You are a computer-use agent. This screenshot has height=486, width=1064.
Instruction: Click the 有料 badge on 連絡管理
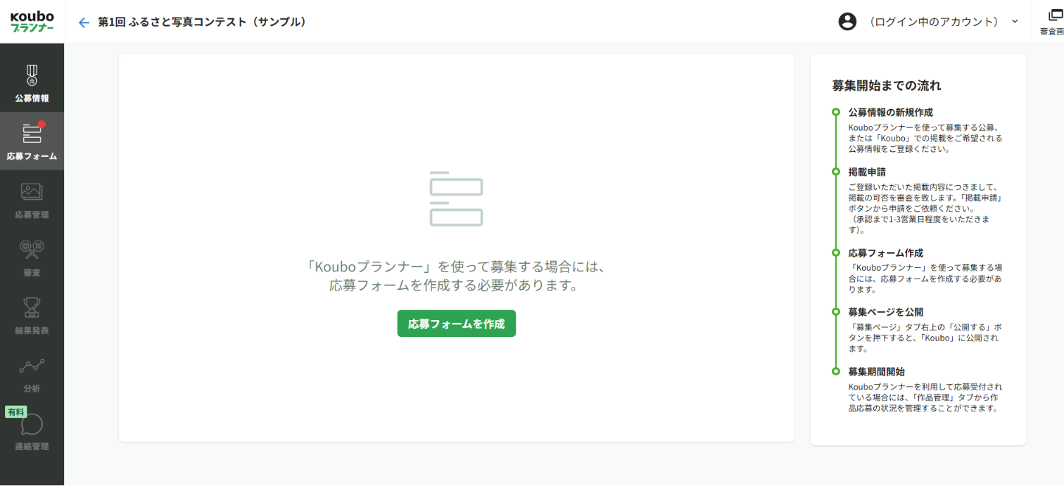[x=15, y=412]
